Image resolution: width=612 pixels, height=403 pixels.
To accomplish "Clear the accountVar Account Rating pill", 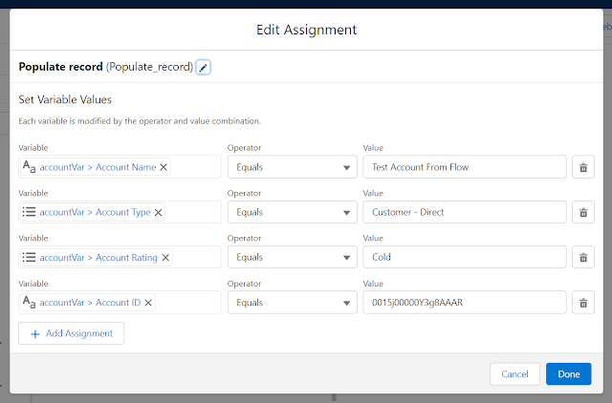I will (165, 258).
